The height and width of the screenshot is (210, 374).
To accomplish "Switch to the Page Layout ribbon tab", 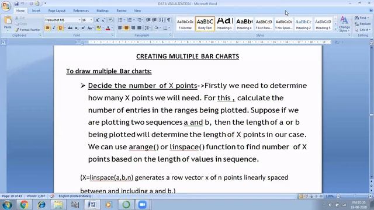I will (x=57, y=10).
